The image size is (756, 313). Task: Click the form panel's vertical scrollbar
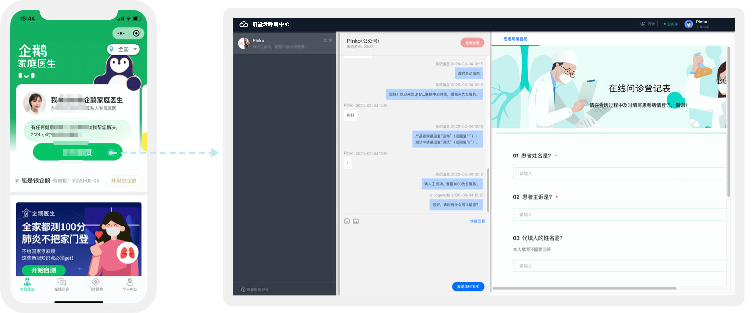tap(728, 122)
